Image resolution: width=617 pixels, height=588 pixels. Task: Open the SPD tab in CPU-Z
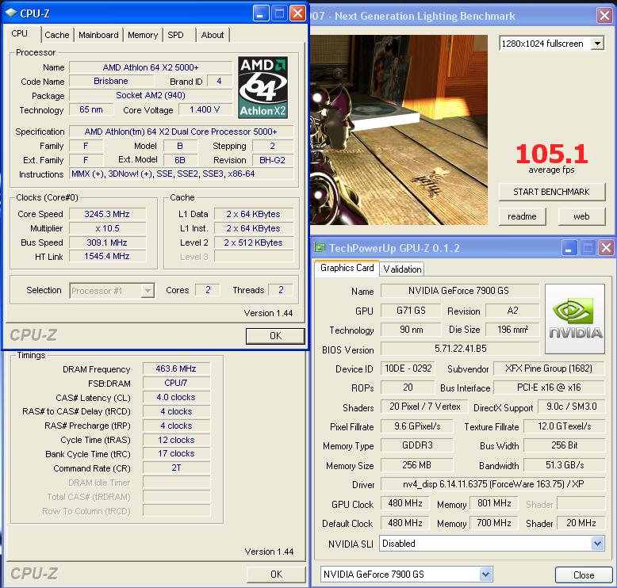pyautogui.click(x=175, y=35)
